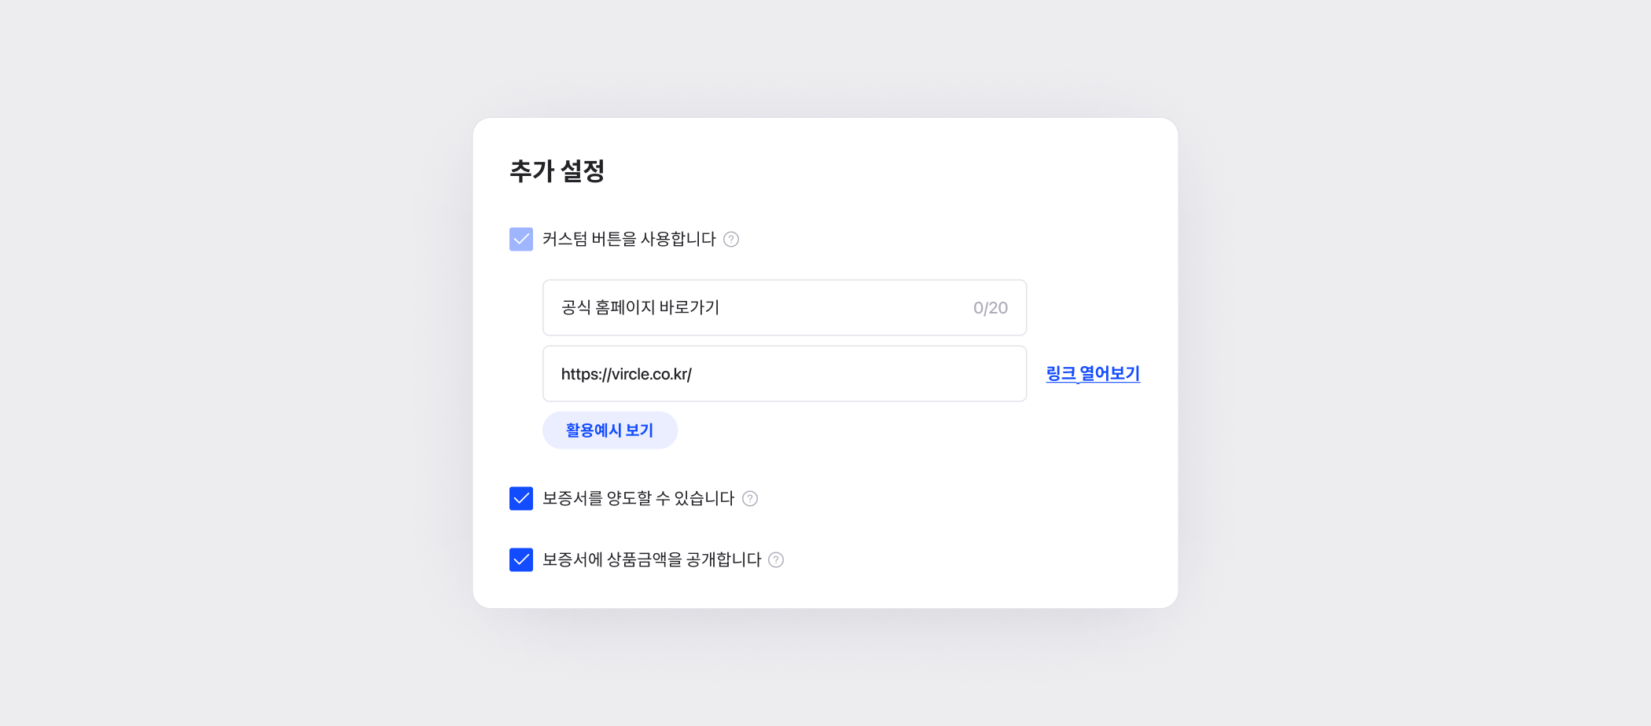Screen dimensions: 1651x726
Task: Click the 보증서에 상품금액을 공개합니다 label text
Action: click(x=652, y=559)
